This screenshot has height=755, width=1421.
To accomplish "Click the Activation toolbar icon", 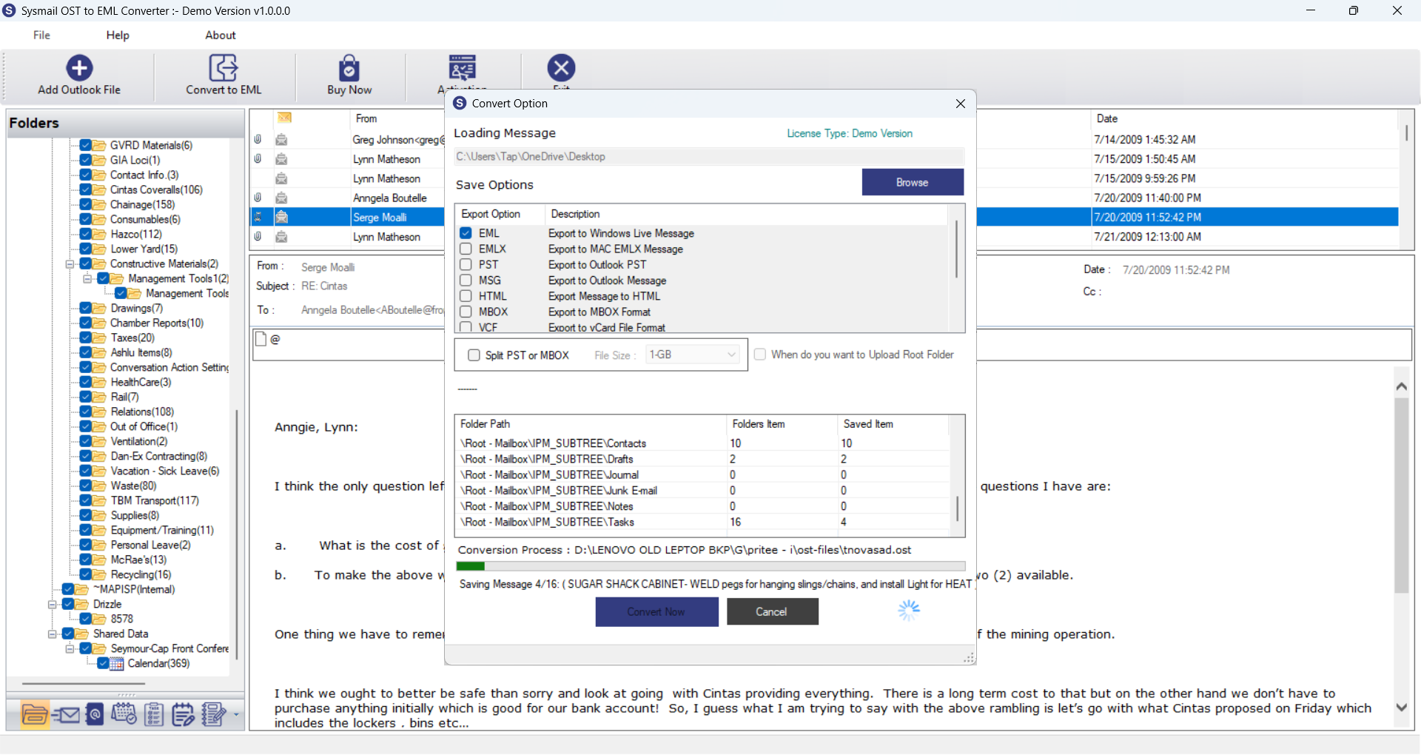I will [x=463, y=68].
